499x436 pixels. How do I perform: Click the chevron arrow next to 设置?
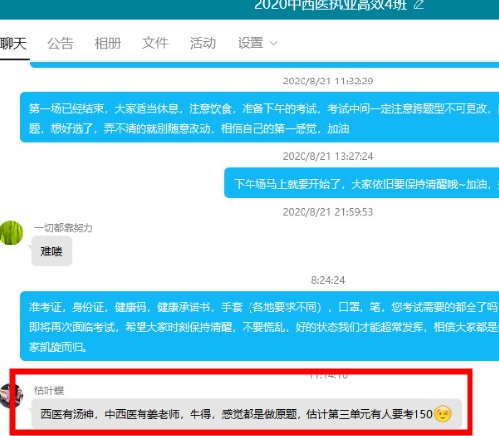point(274,43)
